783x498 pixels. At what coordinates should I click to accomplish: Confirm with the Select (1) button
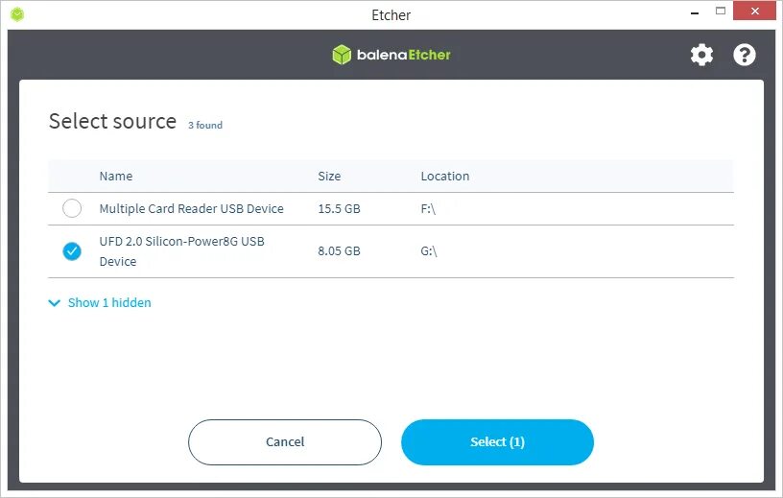pos(497,442)
